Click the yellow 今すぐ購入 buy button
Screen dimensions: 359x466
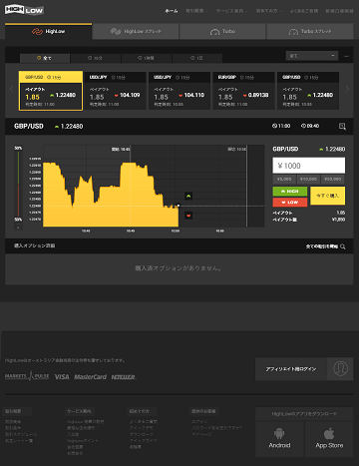click(x=328, y=196)
